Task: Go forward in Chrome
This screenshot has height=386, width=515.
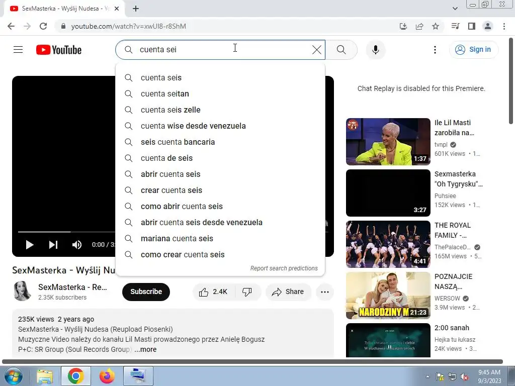Action: 27,26
